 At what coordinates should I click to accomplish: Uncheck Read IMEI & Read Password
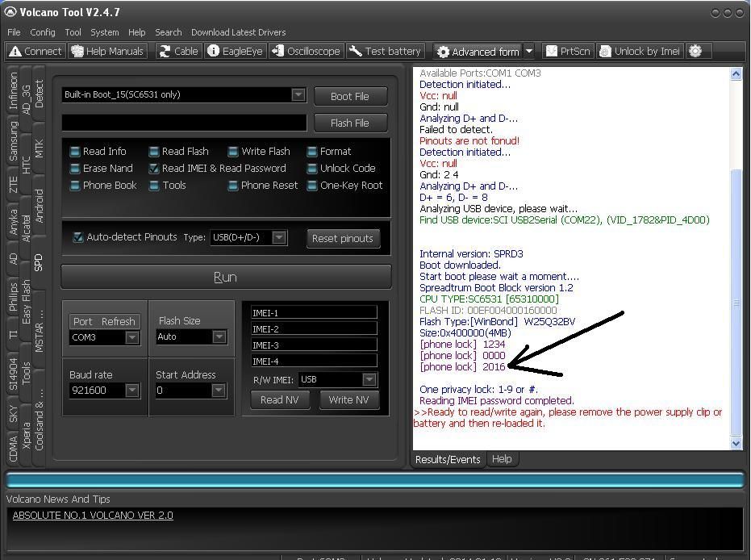tap(154, 169)
